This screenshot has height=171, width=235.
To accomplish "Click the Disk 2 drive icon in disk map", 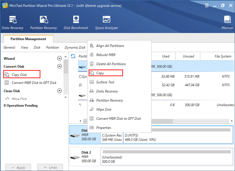I will pos(75,158).
